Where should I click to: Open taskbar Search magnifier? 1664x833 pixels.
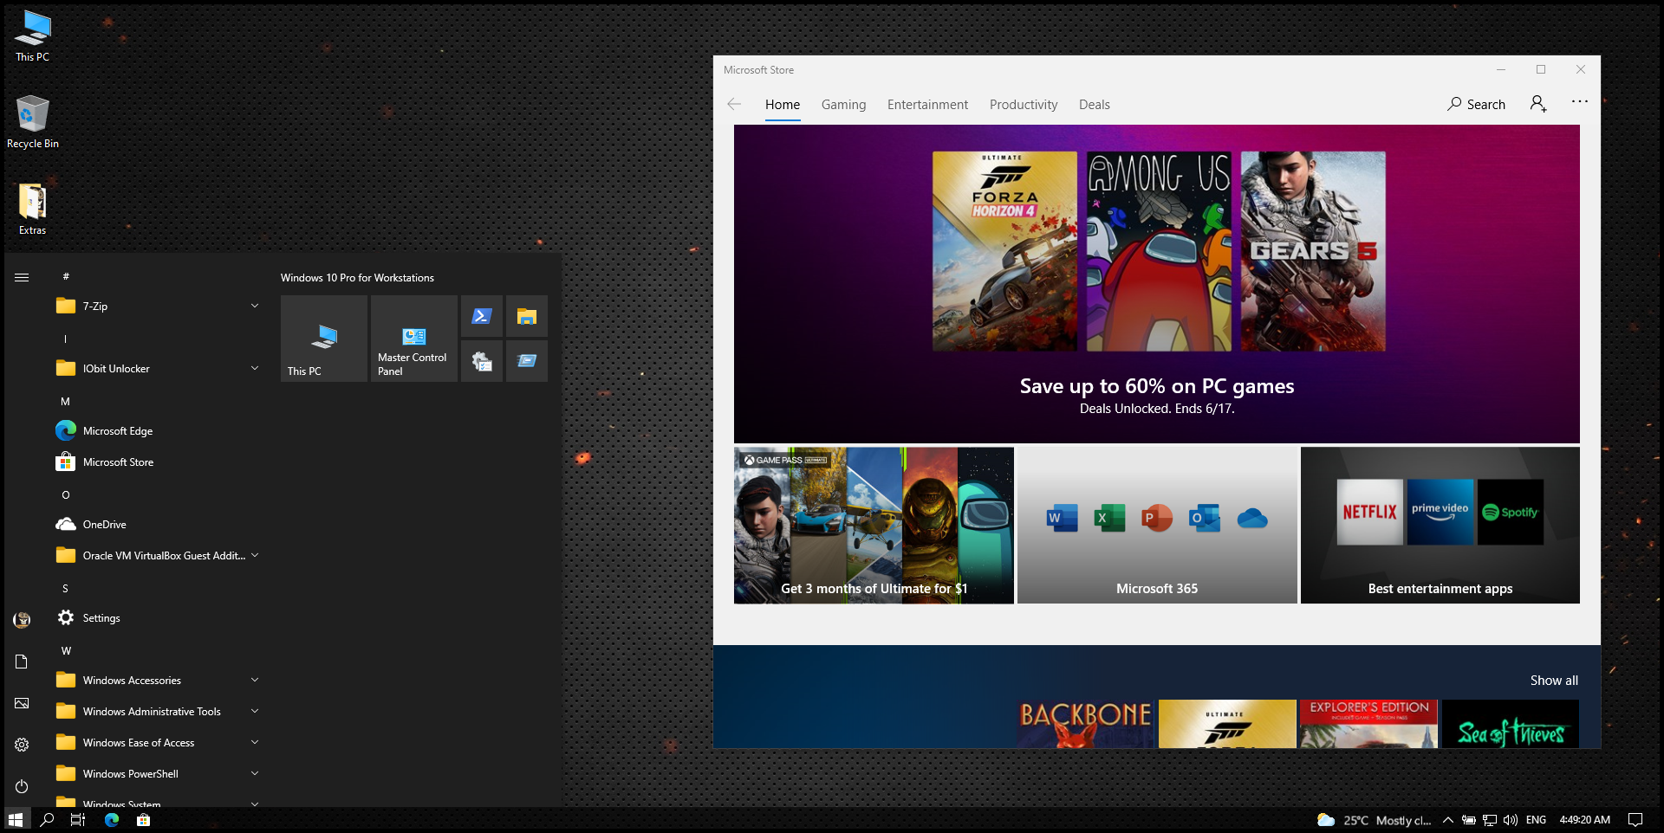coord(47,819)
